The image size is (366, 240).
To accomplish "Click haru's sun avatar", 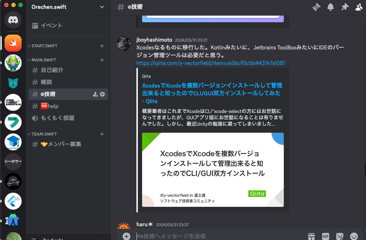I will tap(124, 226).
